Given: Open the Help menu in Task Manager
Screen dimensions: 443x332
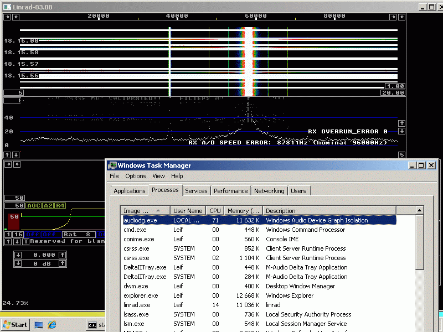Looking at the screenshot, I should (177, 176).
